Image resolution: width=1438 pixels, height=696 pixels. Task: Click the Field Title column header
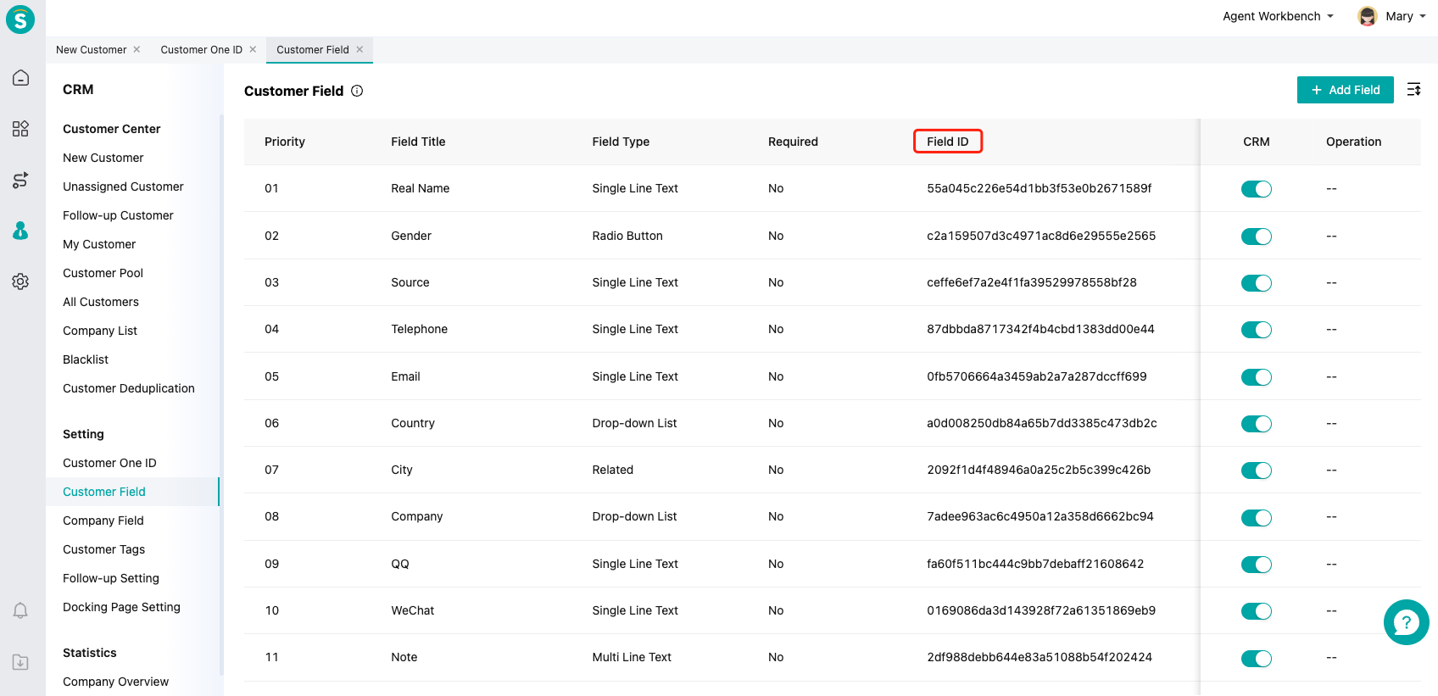point(418,142)
